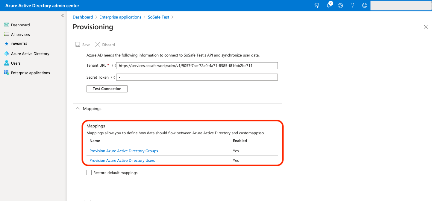Collapse the Mappings section

click(x=78, y=109)
